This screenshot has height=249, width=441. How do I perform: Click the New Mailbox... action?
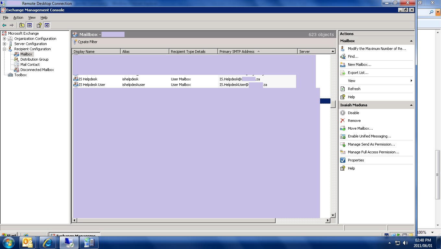(x=359, y=65)
